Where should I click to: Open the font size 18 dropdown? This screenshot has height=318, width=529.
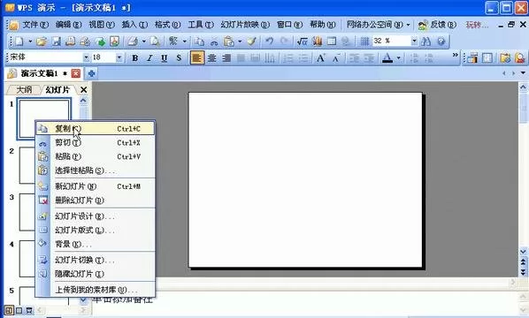tap(119, 58)
